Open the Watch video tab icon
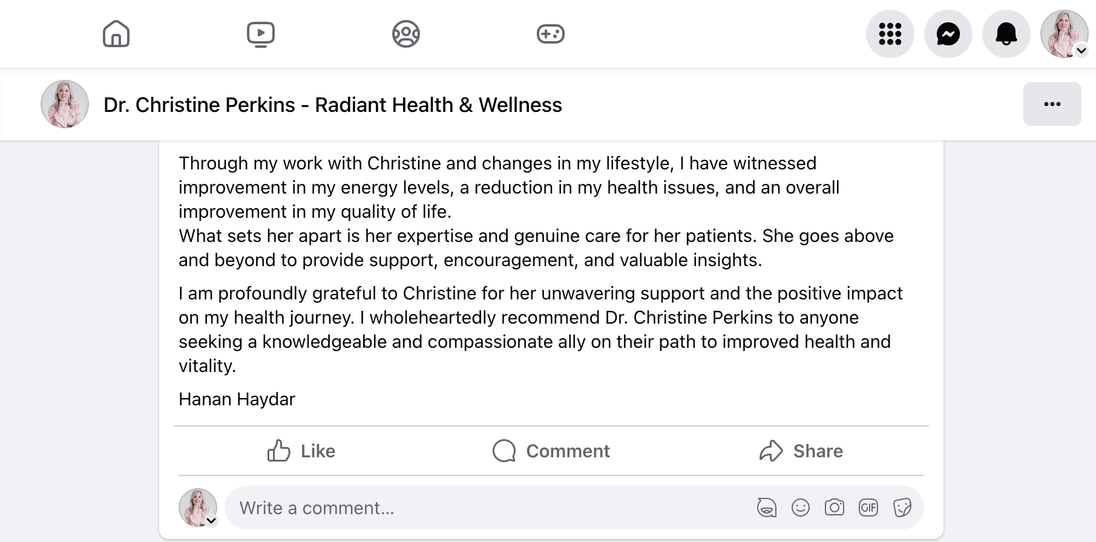The width and height of the screenshot is (1096, 542). pos(261,34)
